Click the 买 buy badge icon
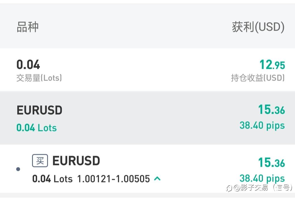The height and width of the screenshot is (200, 295). pos(40,161)
